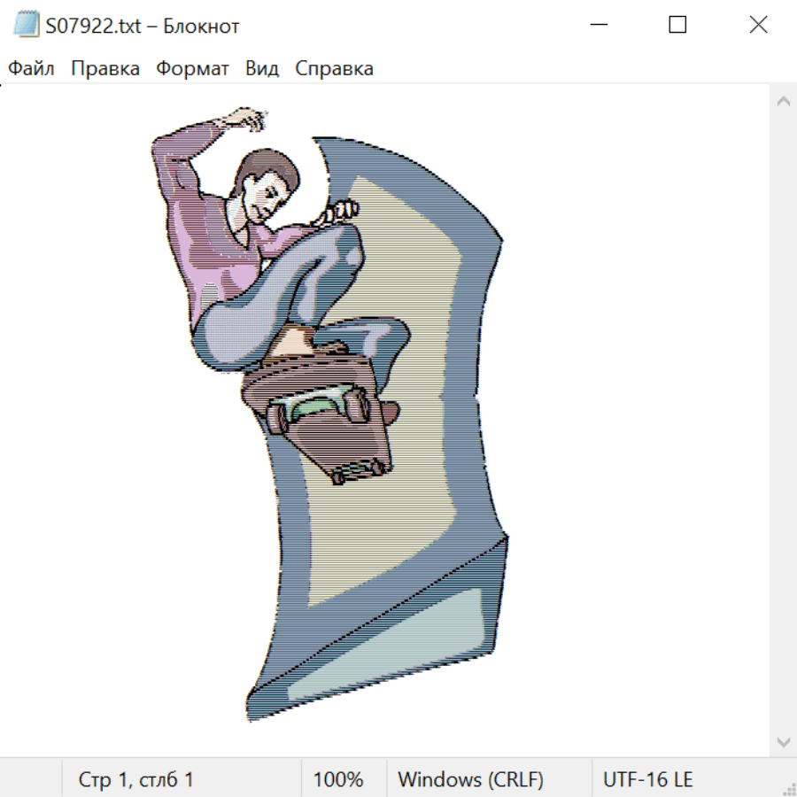Screen dimensions: 797x797
Task: Open the Справка menu
Action: pos(334,69)
